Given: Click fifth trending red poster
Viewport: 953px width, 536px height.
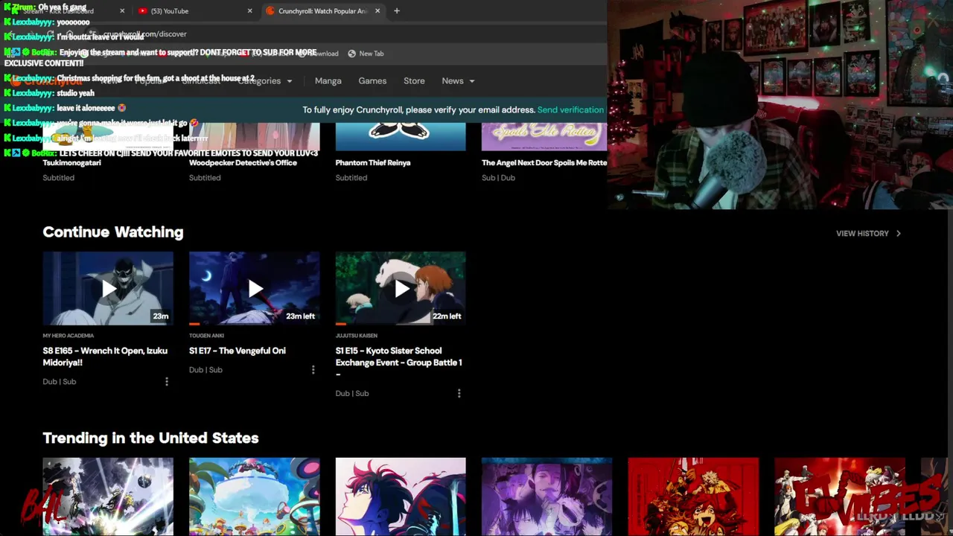Looking at the screenshot, I should click(x=693, y=497).
